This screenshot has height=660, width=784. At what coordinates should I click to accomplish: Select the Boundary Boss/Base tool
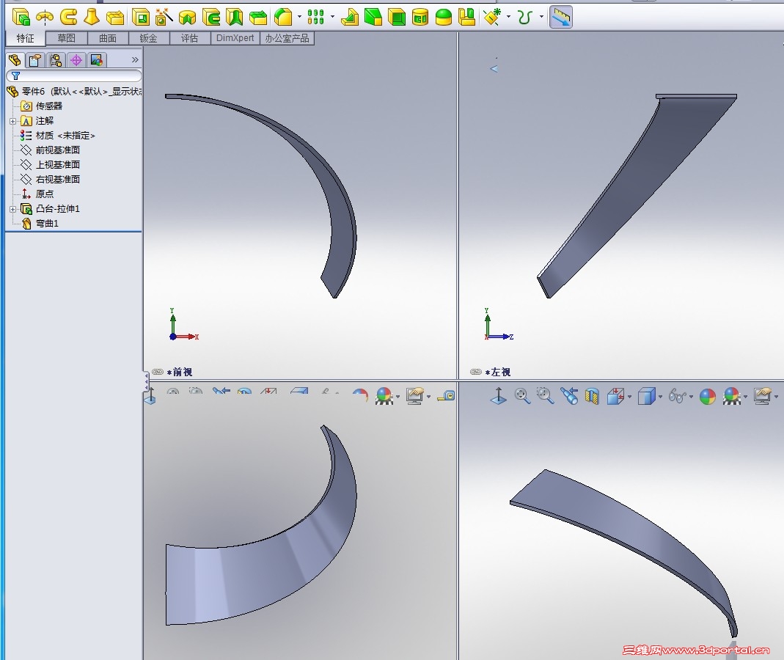115,18
